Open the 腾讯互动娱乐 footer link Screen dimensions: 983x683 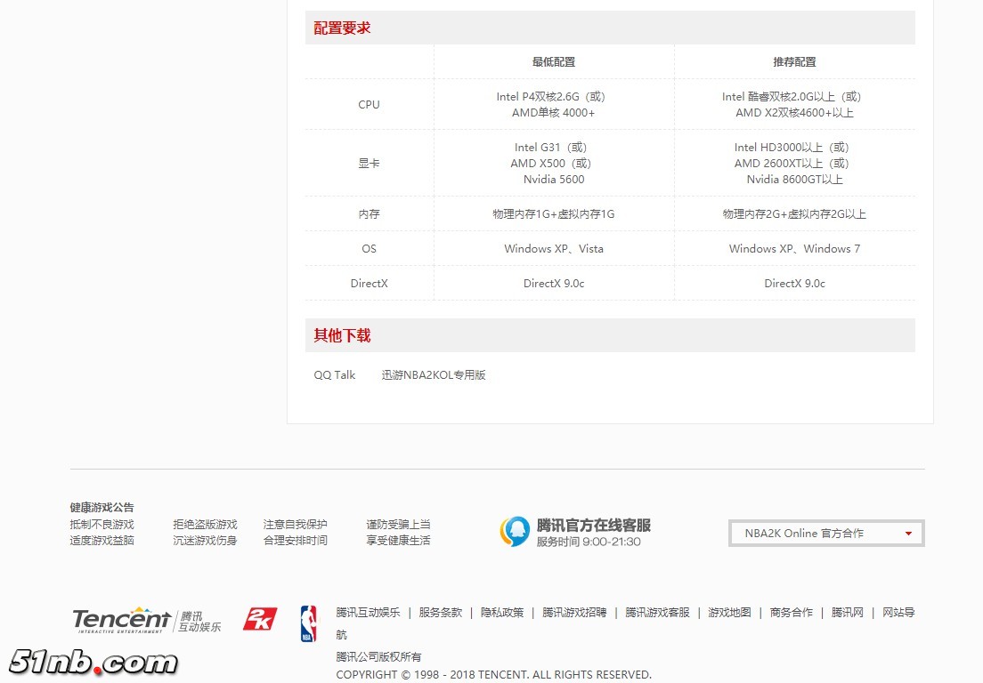click(368, 613)
